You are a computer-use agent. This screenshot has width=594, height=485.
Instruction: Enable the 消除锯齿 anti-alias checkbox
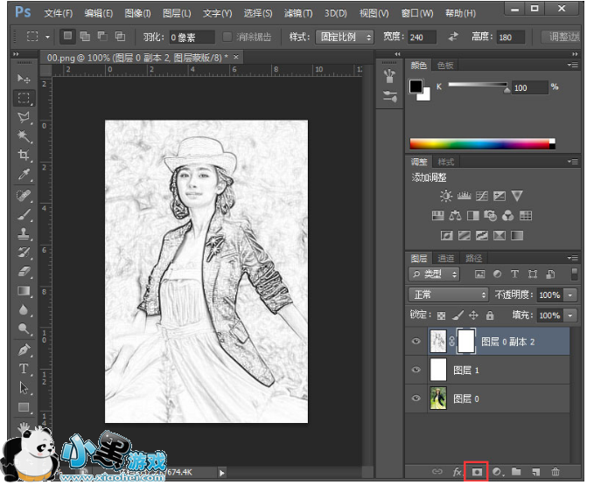[x=228, y=38]
